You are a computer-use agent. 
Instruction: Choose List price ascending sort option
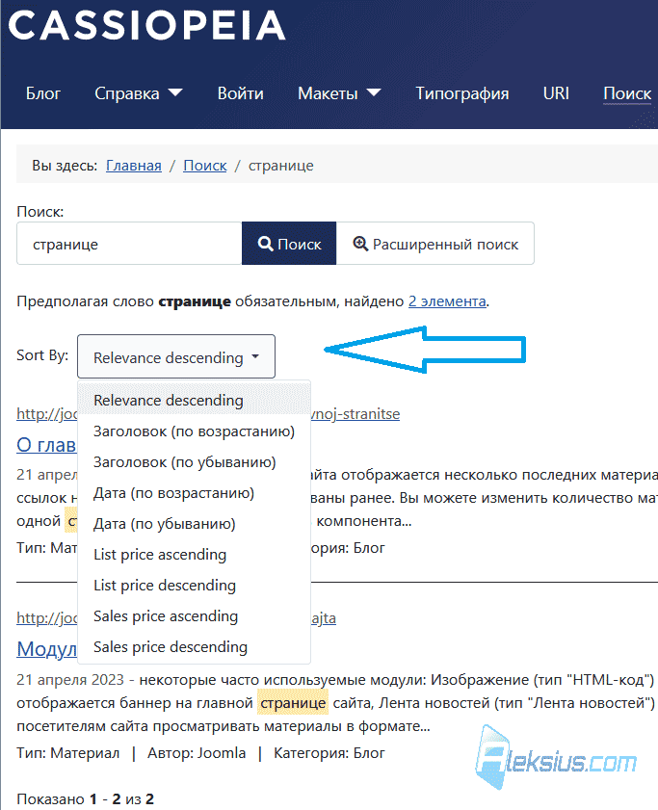[x=194, y=555]
